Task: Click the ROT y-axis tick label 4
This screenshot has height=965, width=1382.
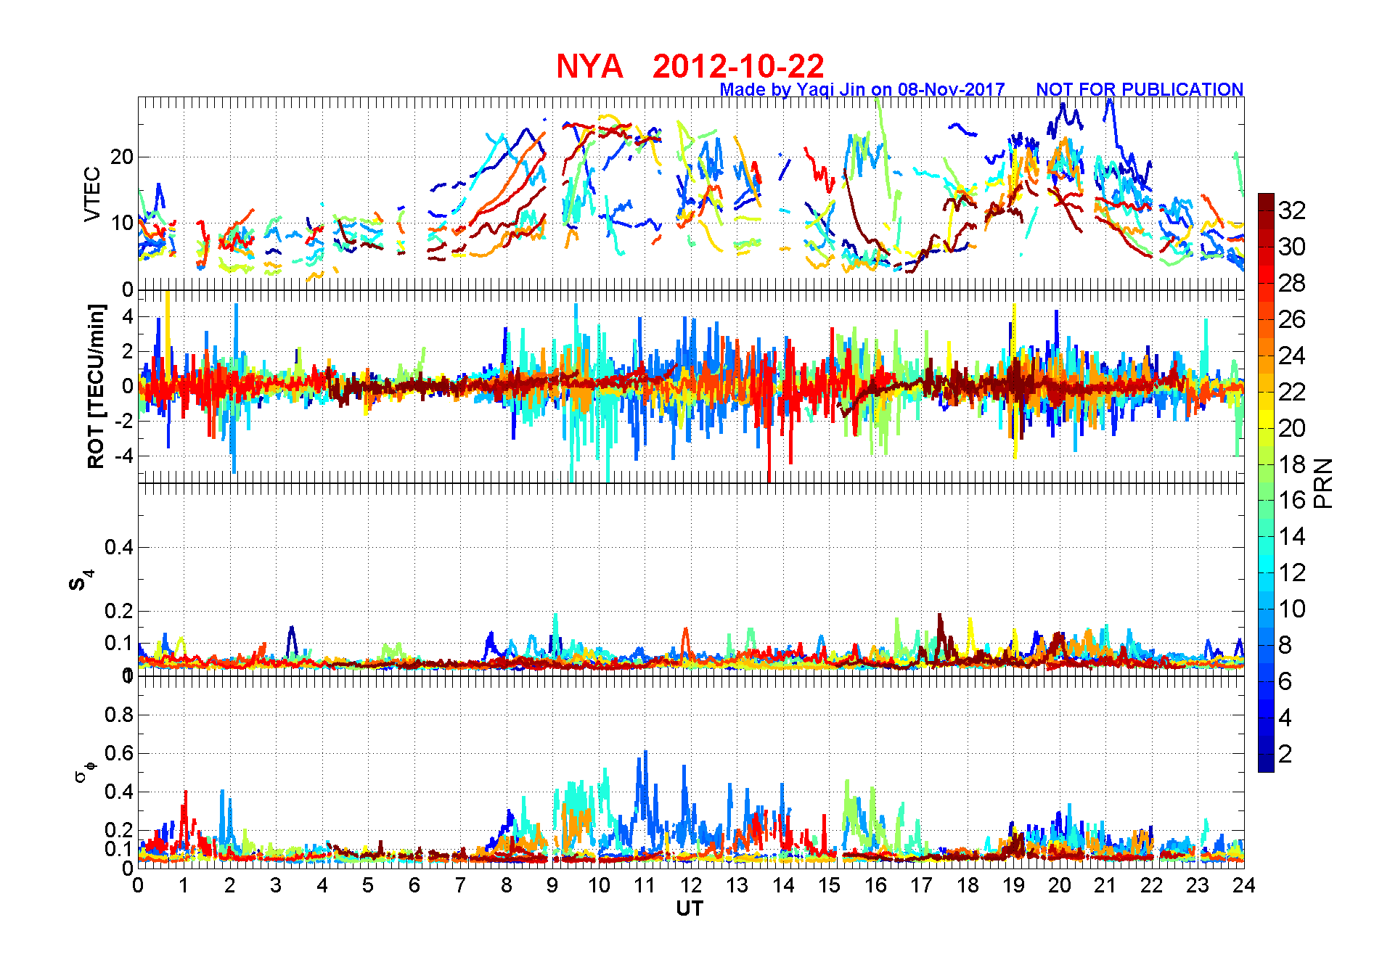Action: tap(128, 316)
